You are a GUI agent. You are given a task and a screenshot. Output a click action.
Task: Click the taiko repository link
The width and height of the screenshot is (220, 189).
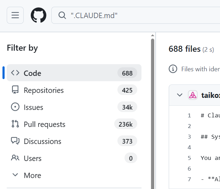tap(210, 95)
